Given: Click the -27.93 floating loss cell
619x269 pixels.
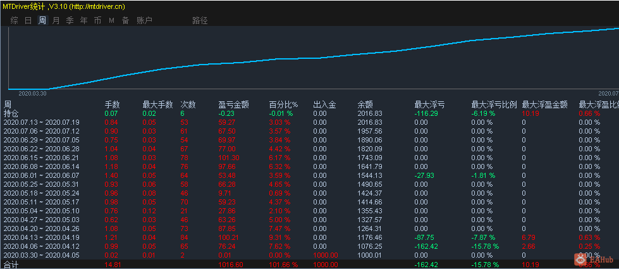Looking at the screenshot, I should pyautogui.click(x=425, y=175).
